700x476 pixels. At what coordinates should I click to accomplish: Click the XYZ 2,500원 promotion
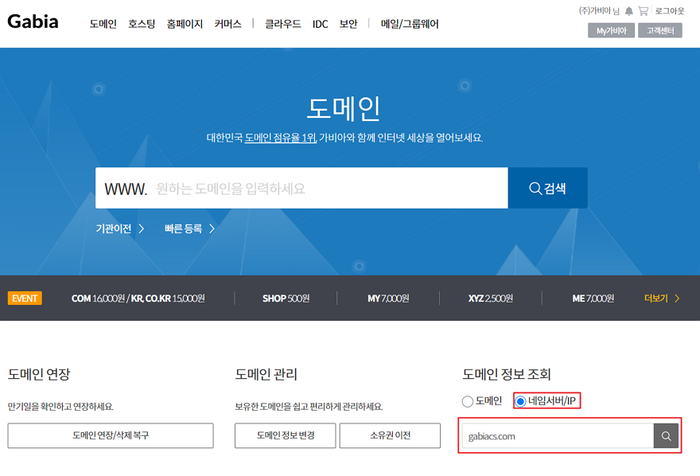pyautogui.click(x=491, y=298)
